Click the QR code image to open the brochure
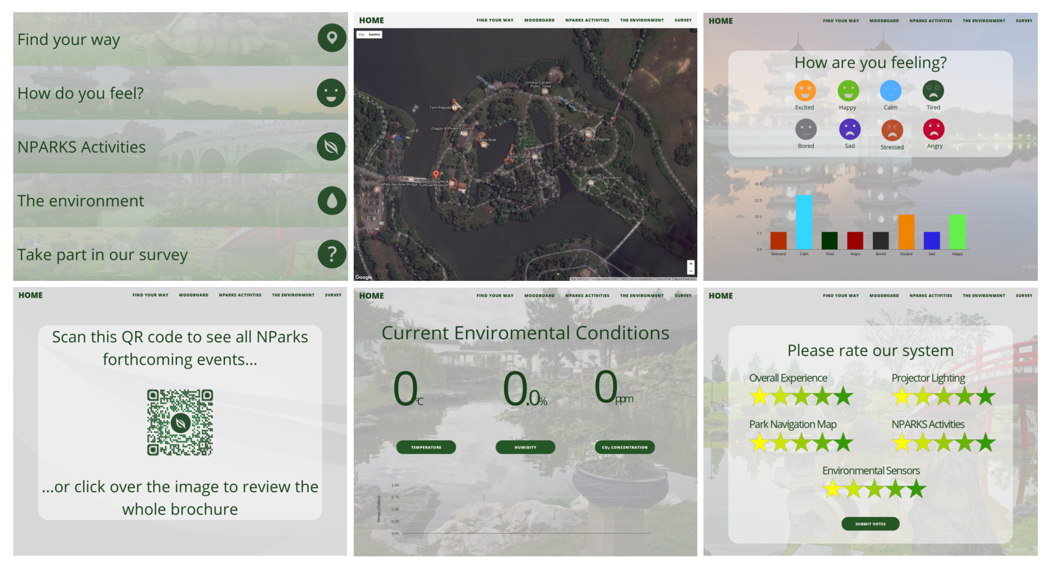Image resolution: width=1048 pixels, height=567 pixels. (x=180, y=422)
